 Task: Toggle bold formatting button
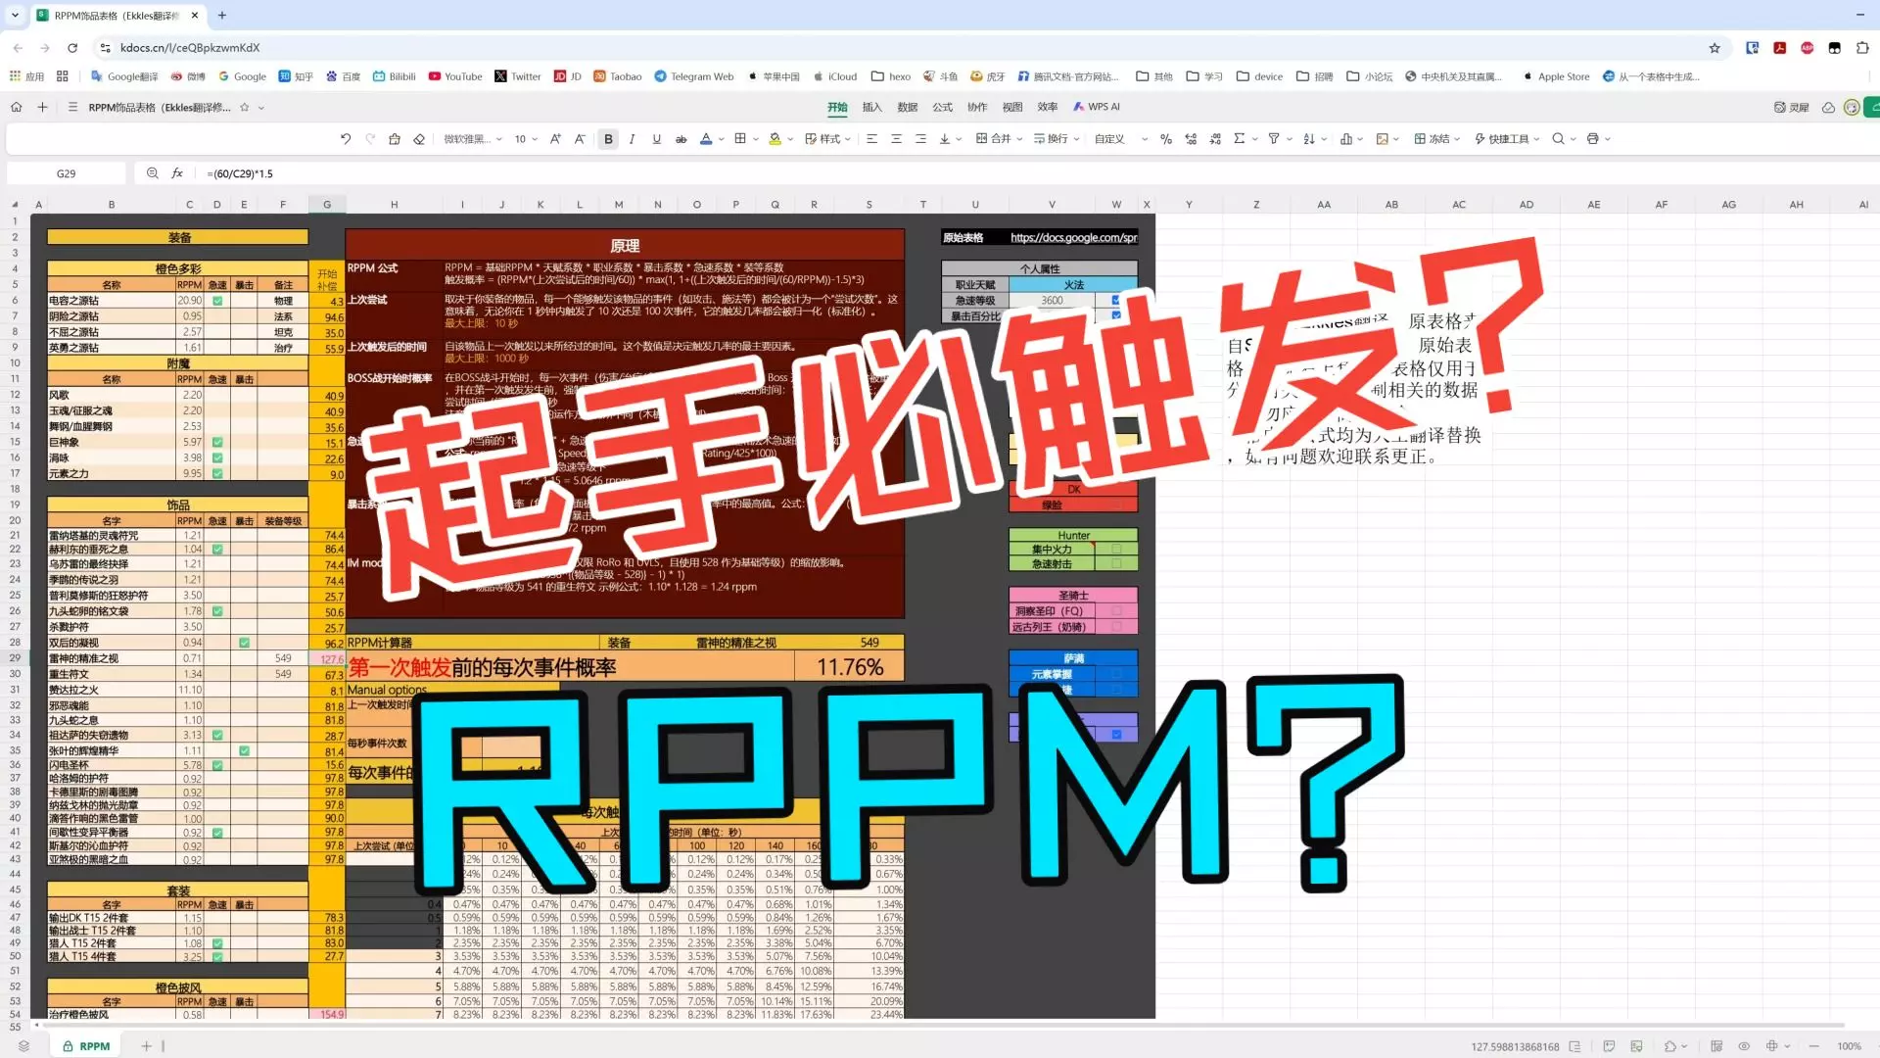coord(608,139)
